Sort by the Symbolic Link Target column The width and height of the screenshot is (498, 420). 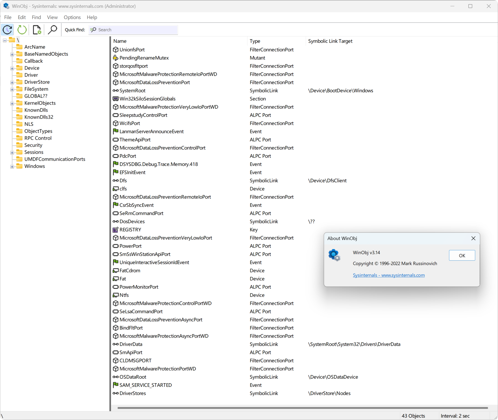pos(330,41)
